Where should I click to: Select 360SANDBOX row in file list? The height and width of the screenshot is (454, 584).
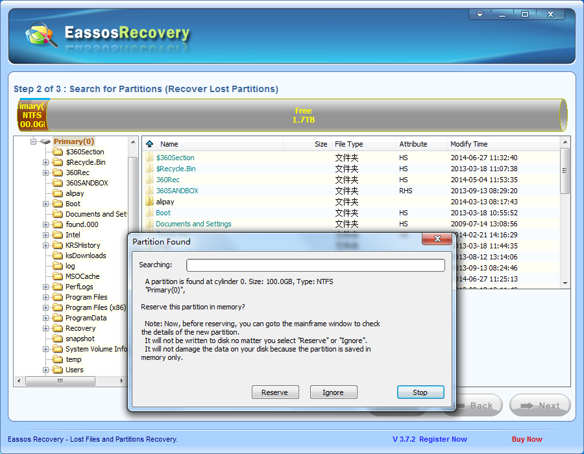350,191
